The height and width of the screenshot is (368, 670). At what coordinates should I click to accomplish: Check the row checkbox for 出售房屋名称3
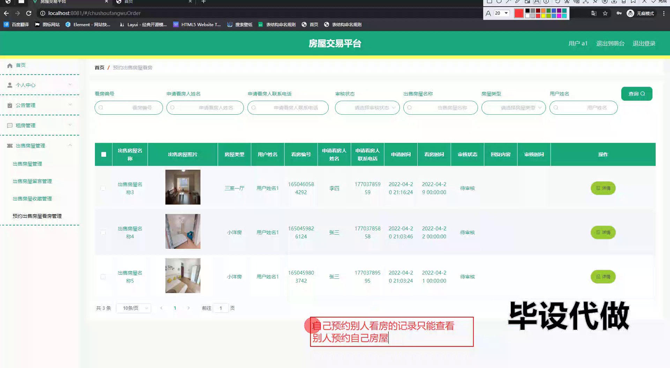[x=103, y=188]
